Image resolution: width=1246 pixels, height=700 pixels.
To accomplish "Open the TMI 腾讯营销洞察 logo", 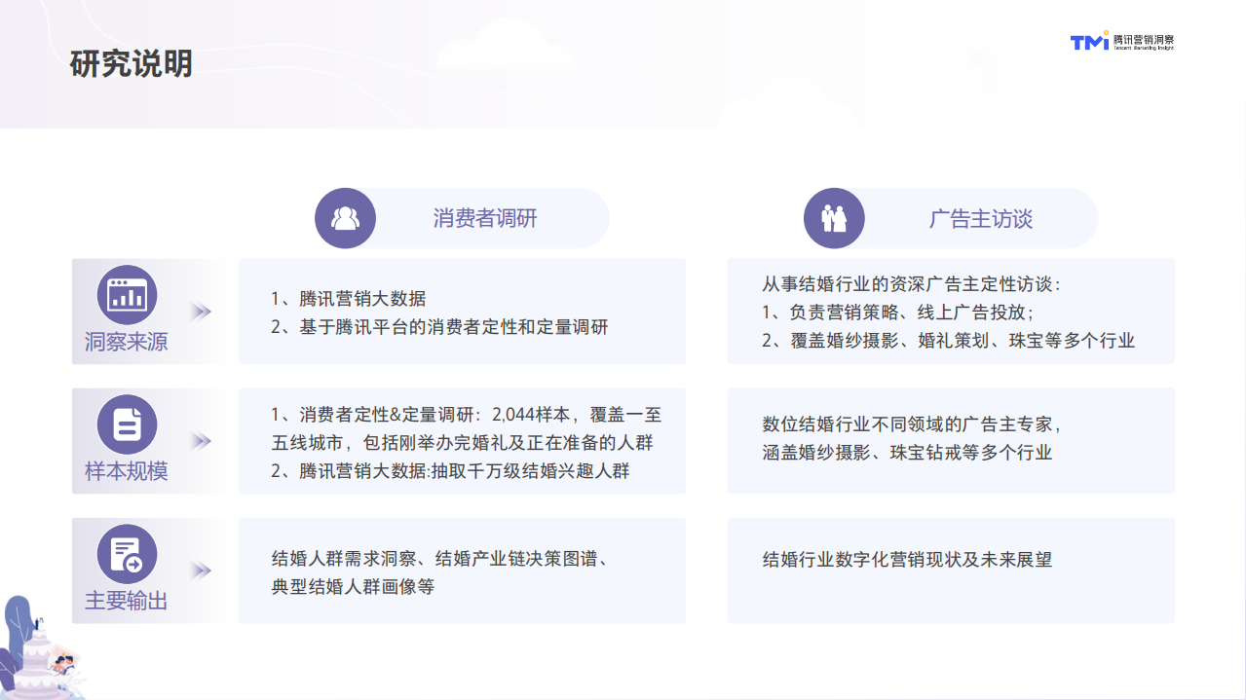I will click(x=1122, y=43).
